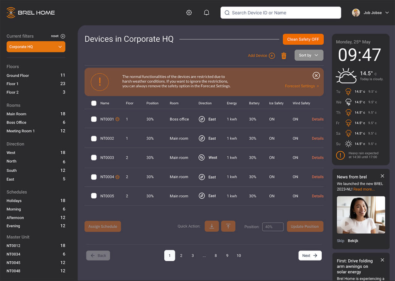Select the NT0001 row checkbox
Image resolution: width=395 pixels, height=281 pixels.
94,119
